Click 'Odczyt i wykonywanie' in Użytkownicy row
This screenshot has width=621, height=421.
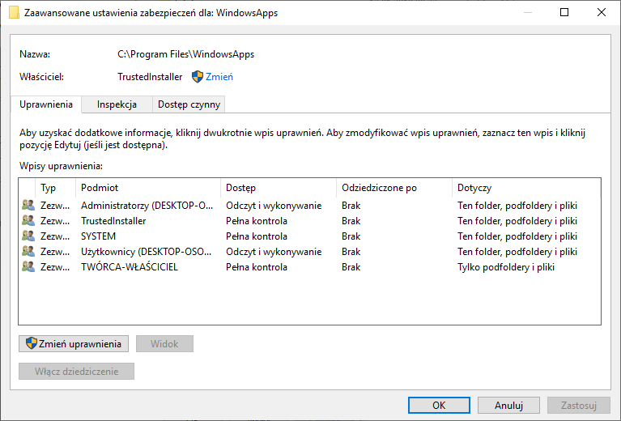tap(274, 252)
